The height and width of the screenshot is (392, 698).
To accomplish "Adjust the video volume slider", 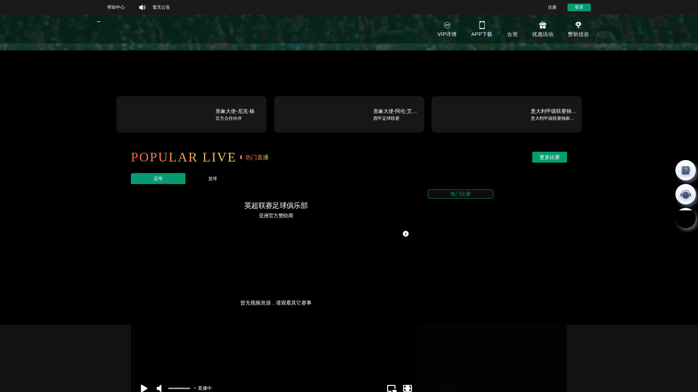I will [179, 388].
